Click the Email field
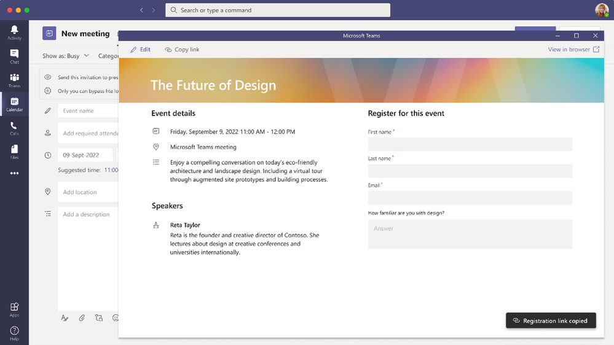 point(470,198)
